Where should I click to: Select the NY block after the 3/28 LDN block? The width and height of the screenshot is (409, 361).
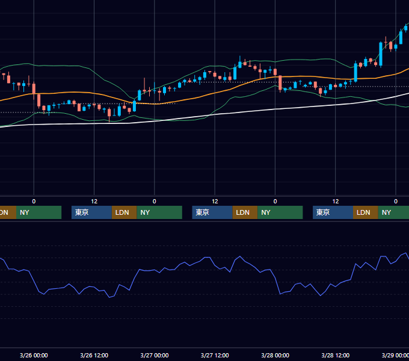[393, 212]
